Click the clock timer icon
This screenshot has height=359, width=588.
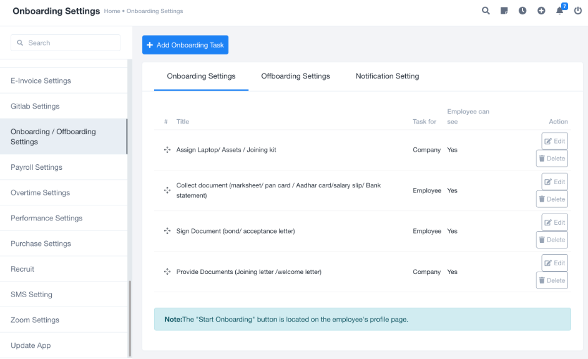click(x=522, y=11)
